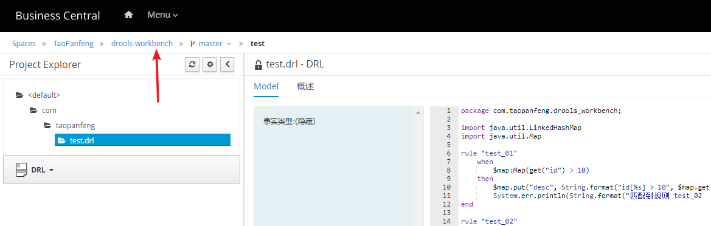This screenshot has height=226, width=711.
Task: Click import java.util.Map line
Action: [502, 136]
